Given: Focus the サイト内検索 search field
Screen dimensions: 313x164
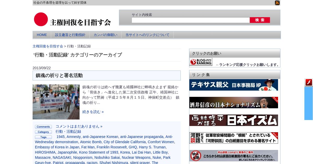Looking at the screenshot, I should 191,20.
